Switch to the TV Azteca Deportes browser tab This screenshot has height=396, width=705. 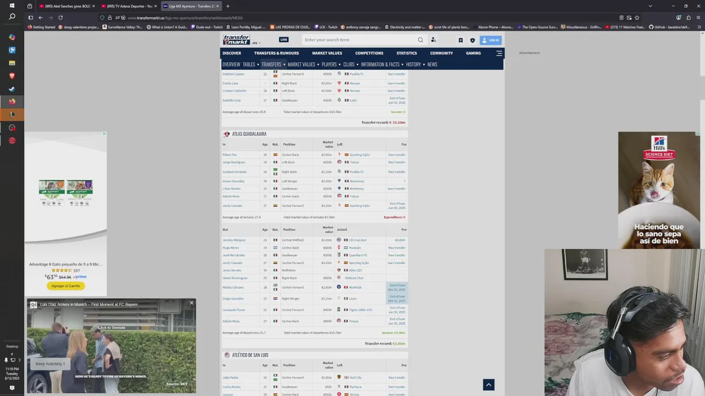pos(129,6)
